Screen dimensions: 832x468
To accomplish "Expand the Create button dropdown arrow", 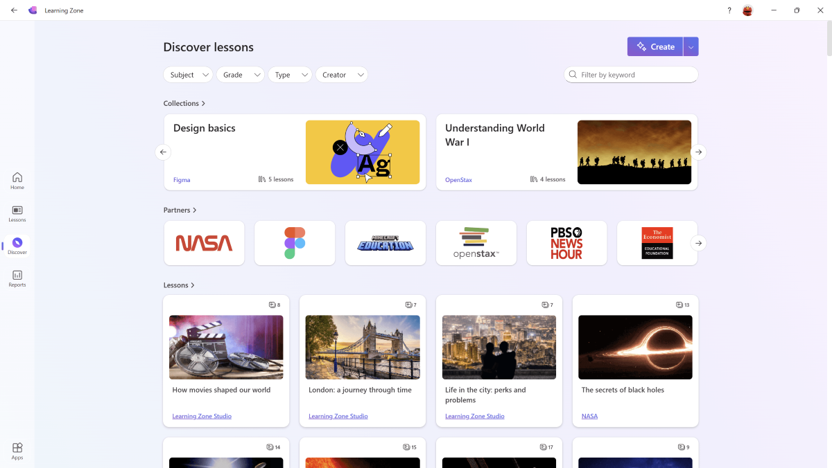I will (x=691, y=46).
